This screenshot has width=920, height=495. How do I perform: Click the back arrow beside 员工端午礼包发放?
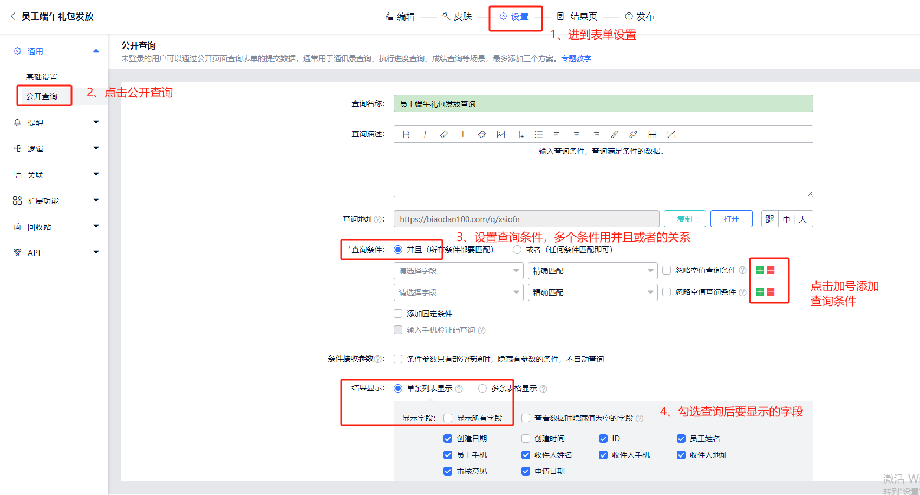13,16
